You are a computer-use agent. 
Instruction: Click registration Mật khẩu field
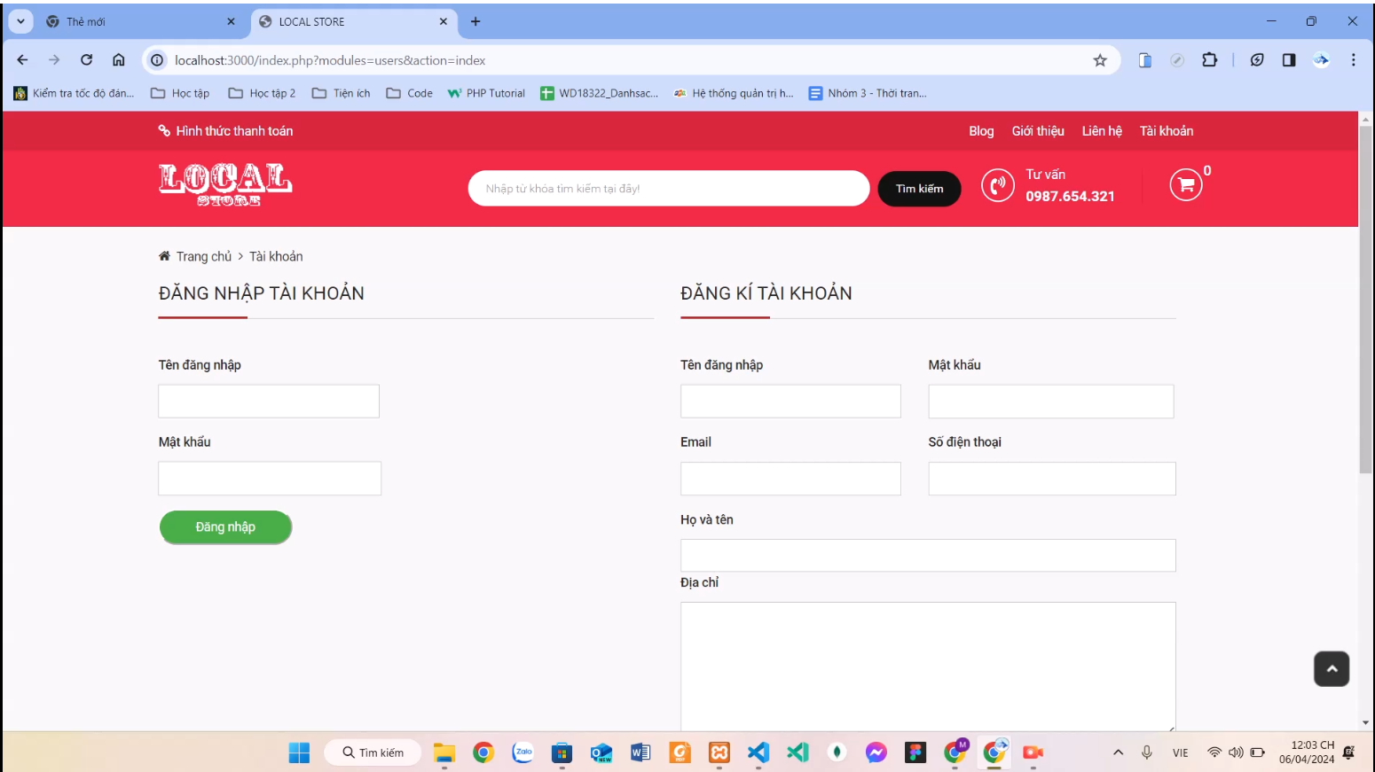tap(1051, 402)
